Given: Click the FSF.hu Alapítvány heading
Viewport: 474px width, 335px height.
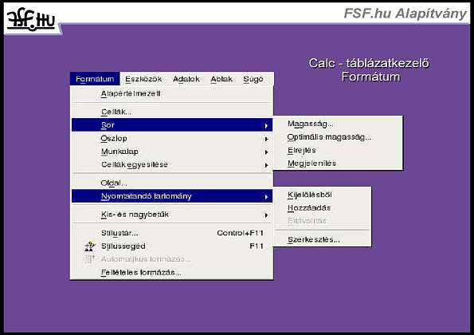Looking at the screenshot, I should [x=405, y=14].
